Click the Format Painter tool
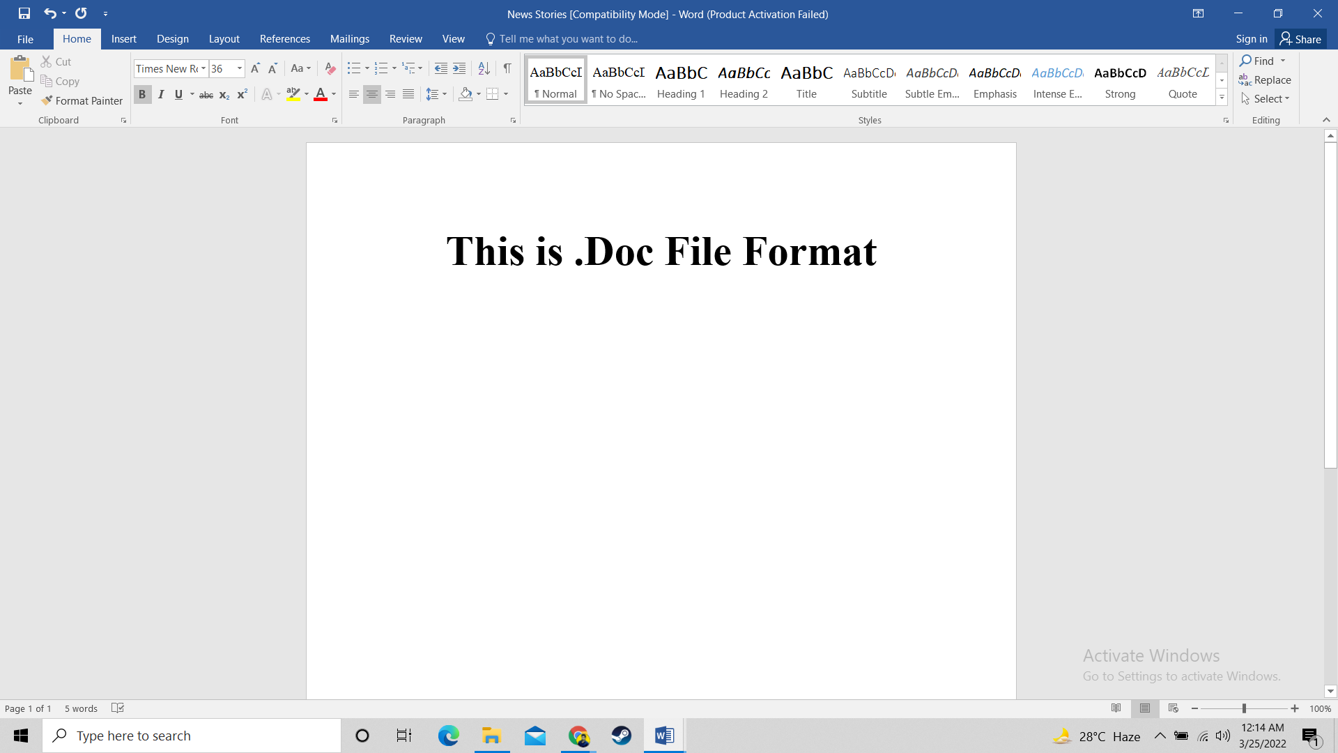This screenshot has width=1338, height=753. tap(82, 101)
